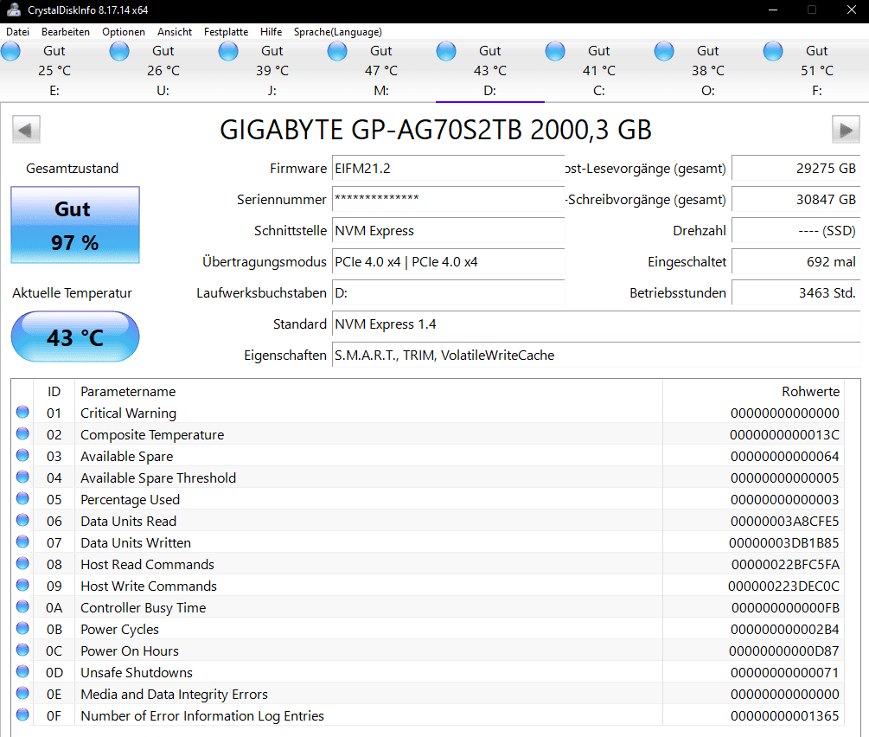Screen dimensions: 869x737
Task: Click the Gesamtzustand label
Action: click(x=72, y=168)
